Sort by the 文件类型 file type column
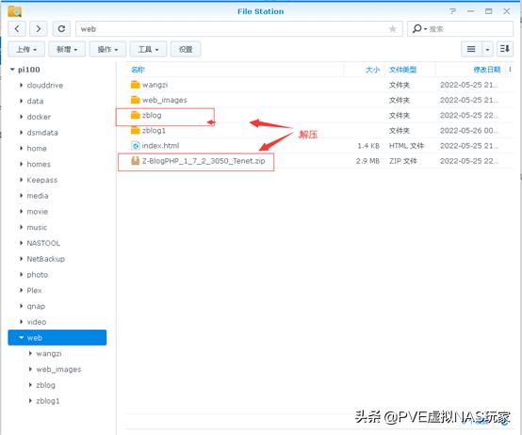The width and height of the screenshot is (522, 435). tap(402, 70)
